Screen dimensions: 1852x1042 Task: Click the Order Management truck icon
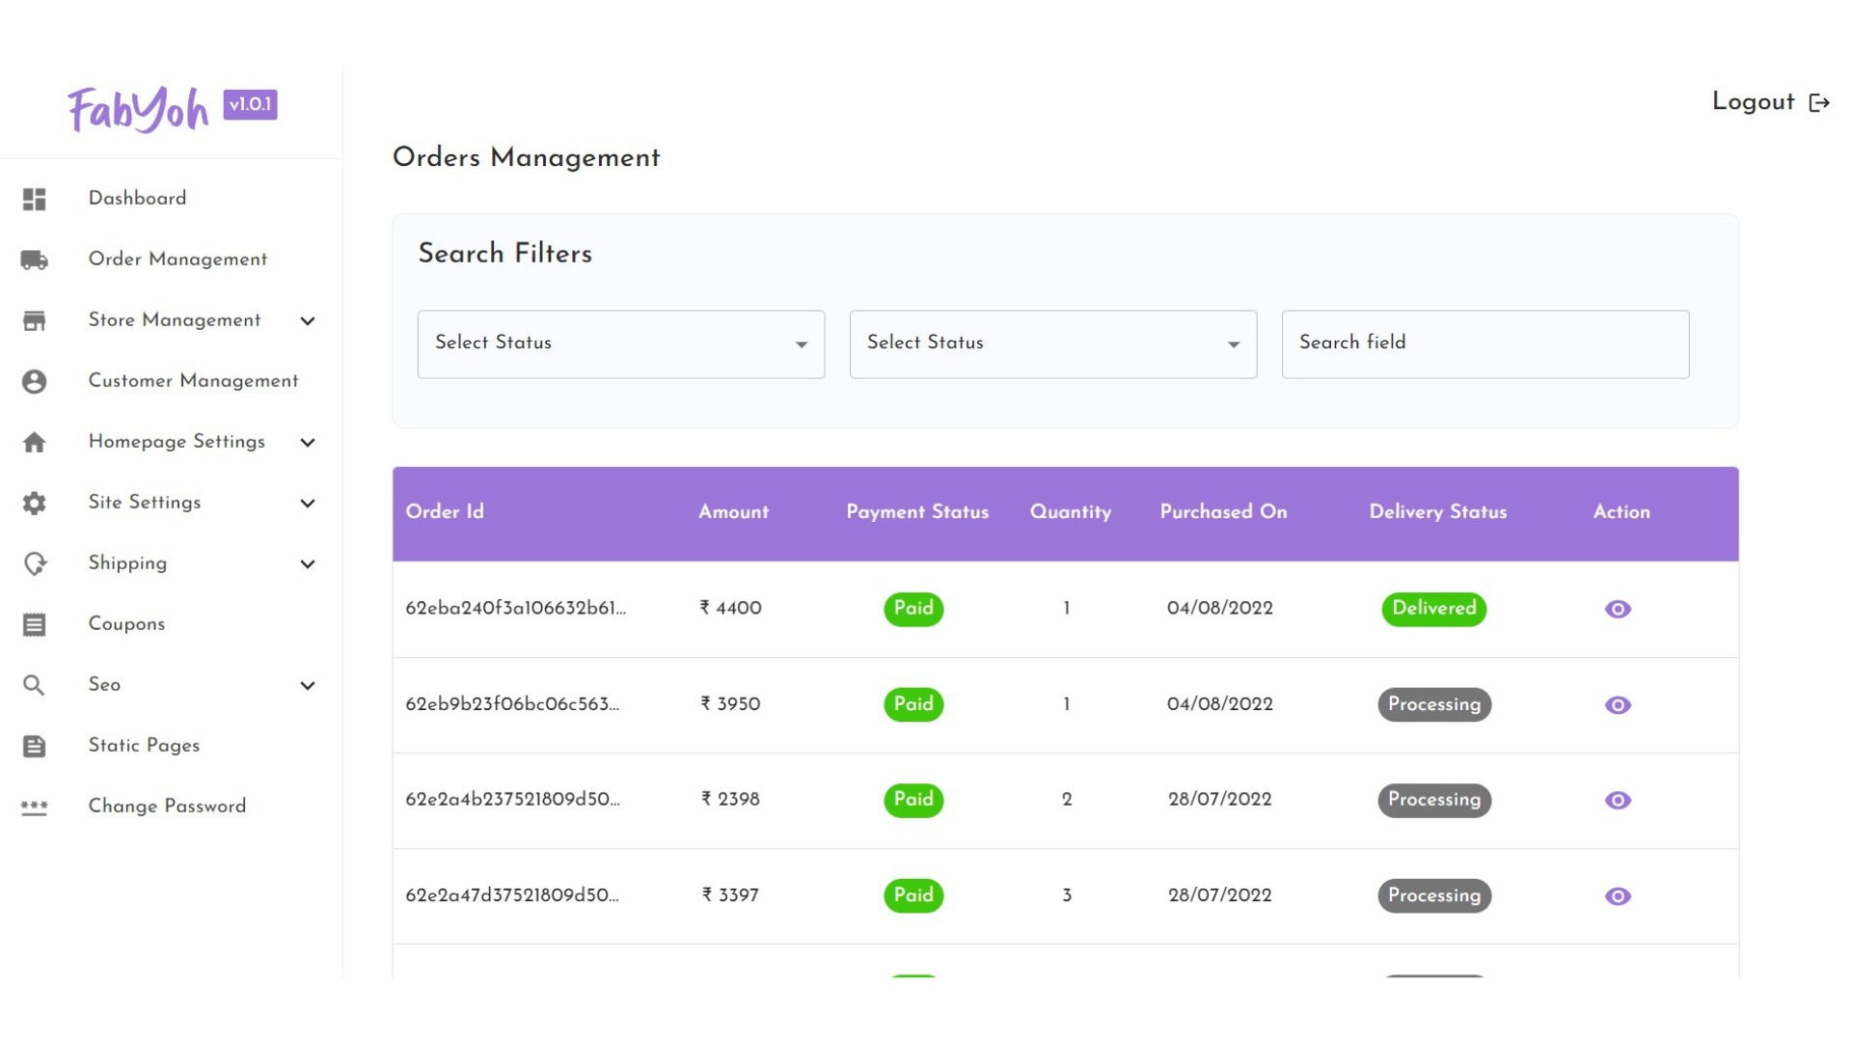pyautogui.click(x=35, y=260)
